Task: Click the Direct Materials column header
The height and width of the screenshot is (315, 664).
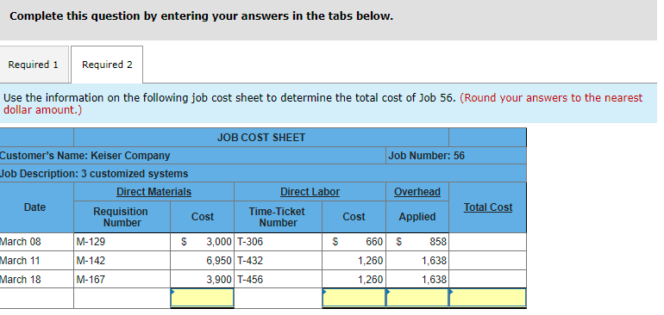Action: click(x=153, y=192)
